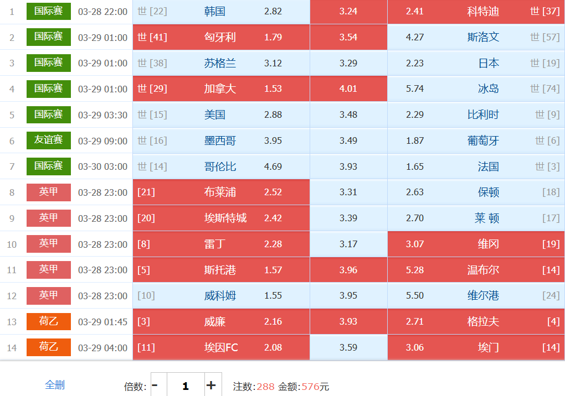Select 斯洛文 away win odds 4.27
The image size is (565, 396).
pyautogui.click(x=476, y=38)
